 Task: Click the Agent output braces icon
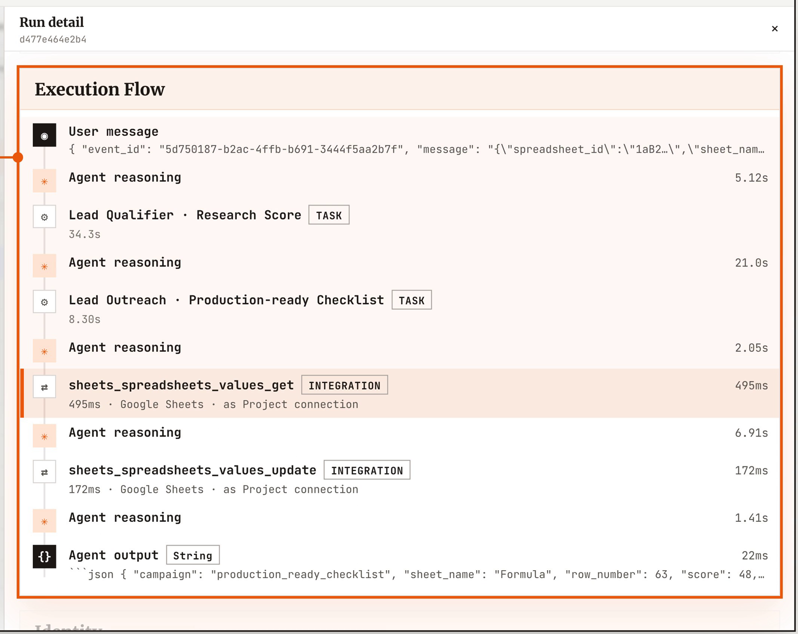[44, 556]
